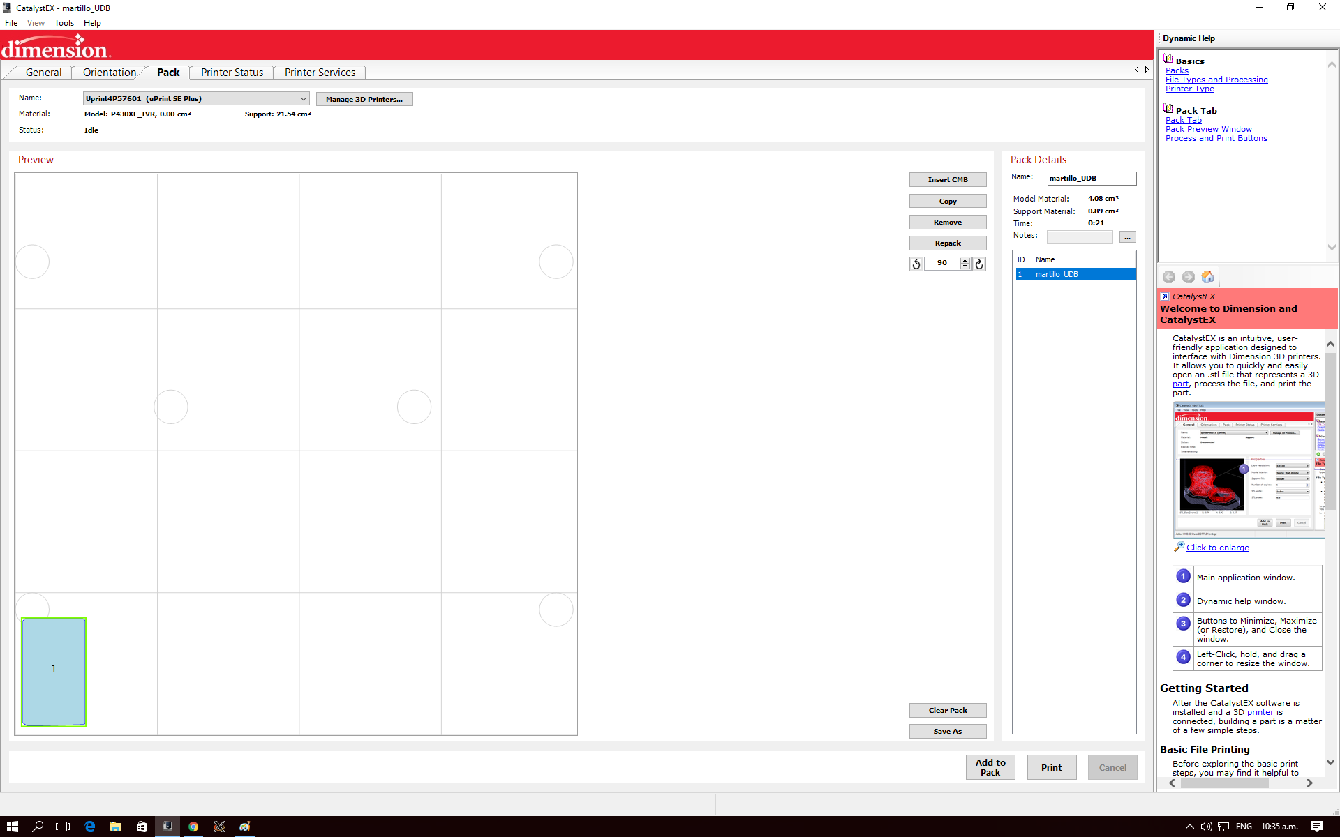Click the Remove button
Viewport: 1340px width, 837px height.
(948, 222)
